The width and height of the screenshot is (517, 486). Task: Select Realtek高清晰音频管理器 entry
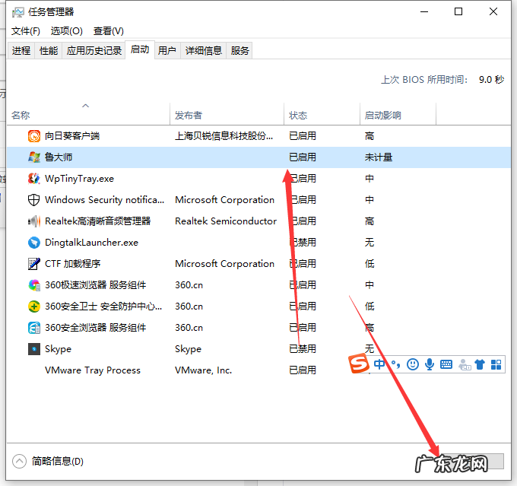97,221
